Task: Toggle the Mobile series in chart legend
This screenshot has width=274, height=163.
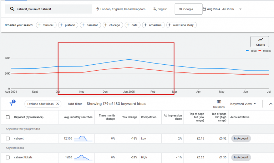Action: 265,51
